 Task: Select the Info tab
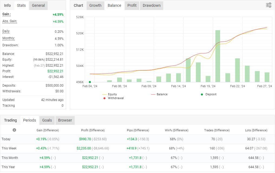[x=7, y=5]
